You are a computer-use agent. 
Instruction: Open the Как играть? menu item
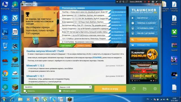point(144,18)
